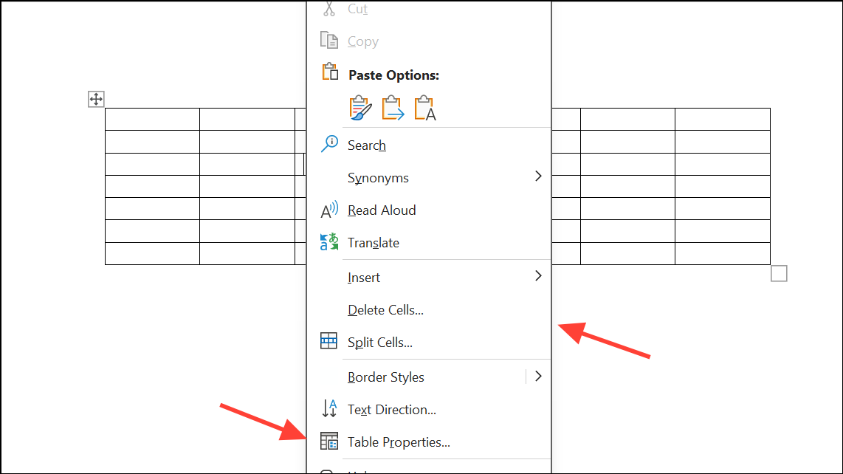Choose Delete Cells from the menu
Viewport: 843px width, 474px height.
(x=385, y=309)
